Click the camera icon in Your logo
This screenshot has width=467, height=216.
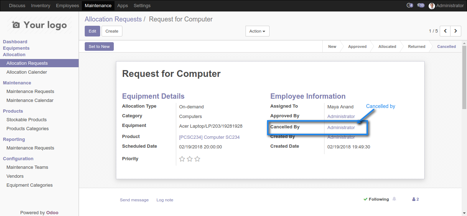[x=16, y=25]
